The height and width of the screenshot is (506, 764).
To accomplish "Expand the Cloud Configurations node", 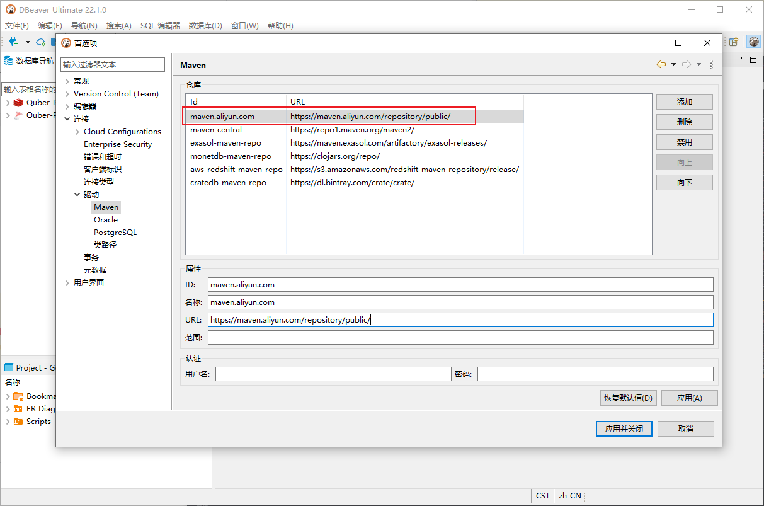I will pyautogui.click(x=77, y=132).
